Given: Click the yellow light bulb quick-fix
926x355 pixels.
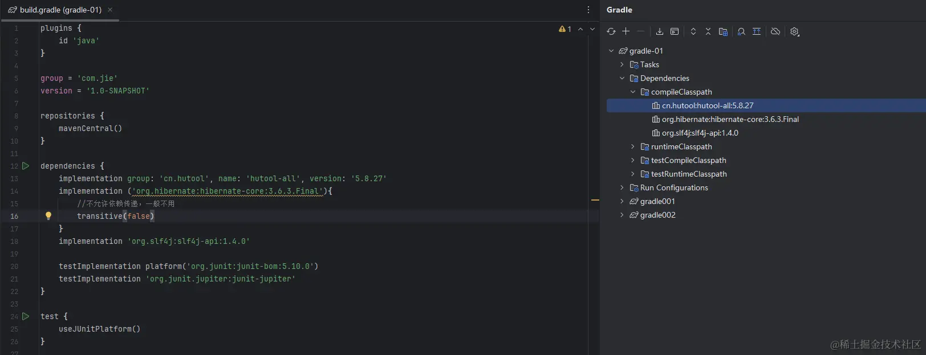Looking at the screenshot, I should coord(48,216).
